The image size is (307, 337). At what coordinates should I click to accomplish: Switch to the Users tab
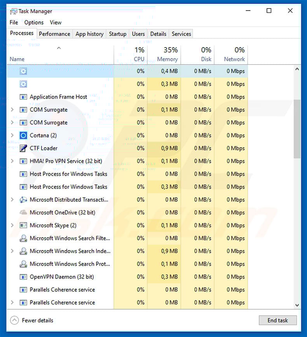point(138,34)
